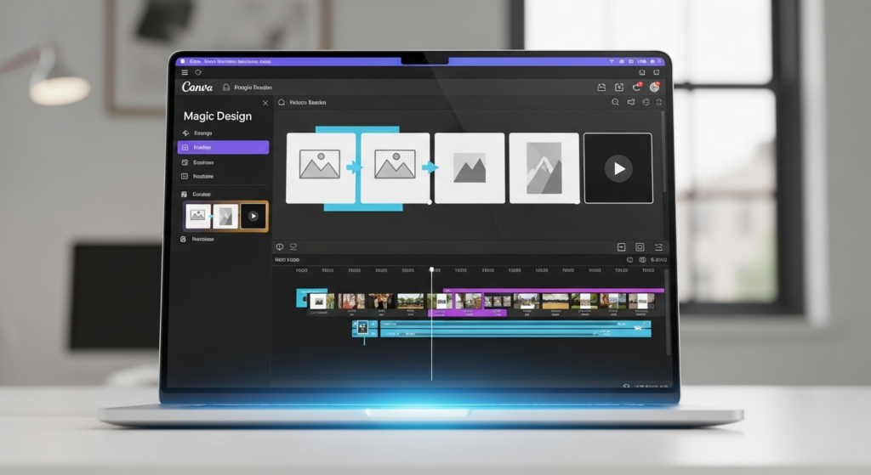Click the share icon left of the bell
The height and width of the screenshot is (475, 871).
click(619, 88)
